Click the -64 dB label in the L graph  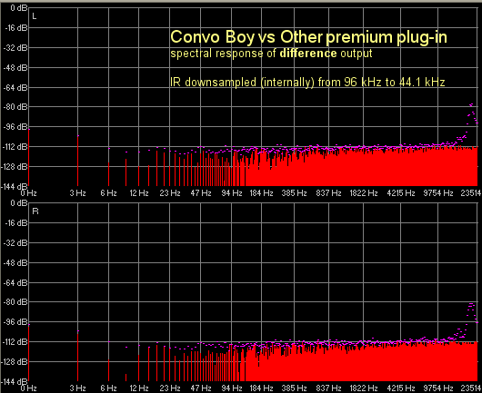pyautogui.click(x=16, y=87)
